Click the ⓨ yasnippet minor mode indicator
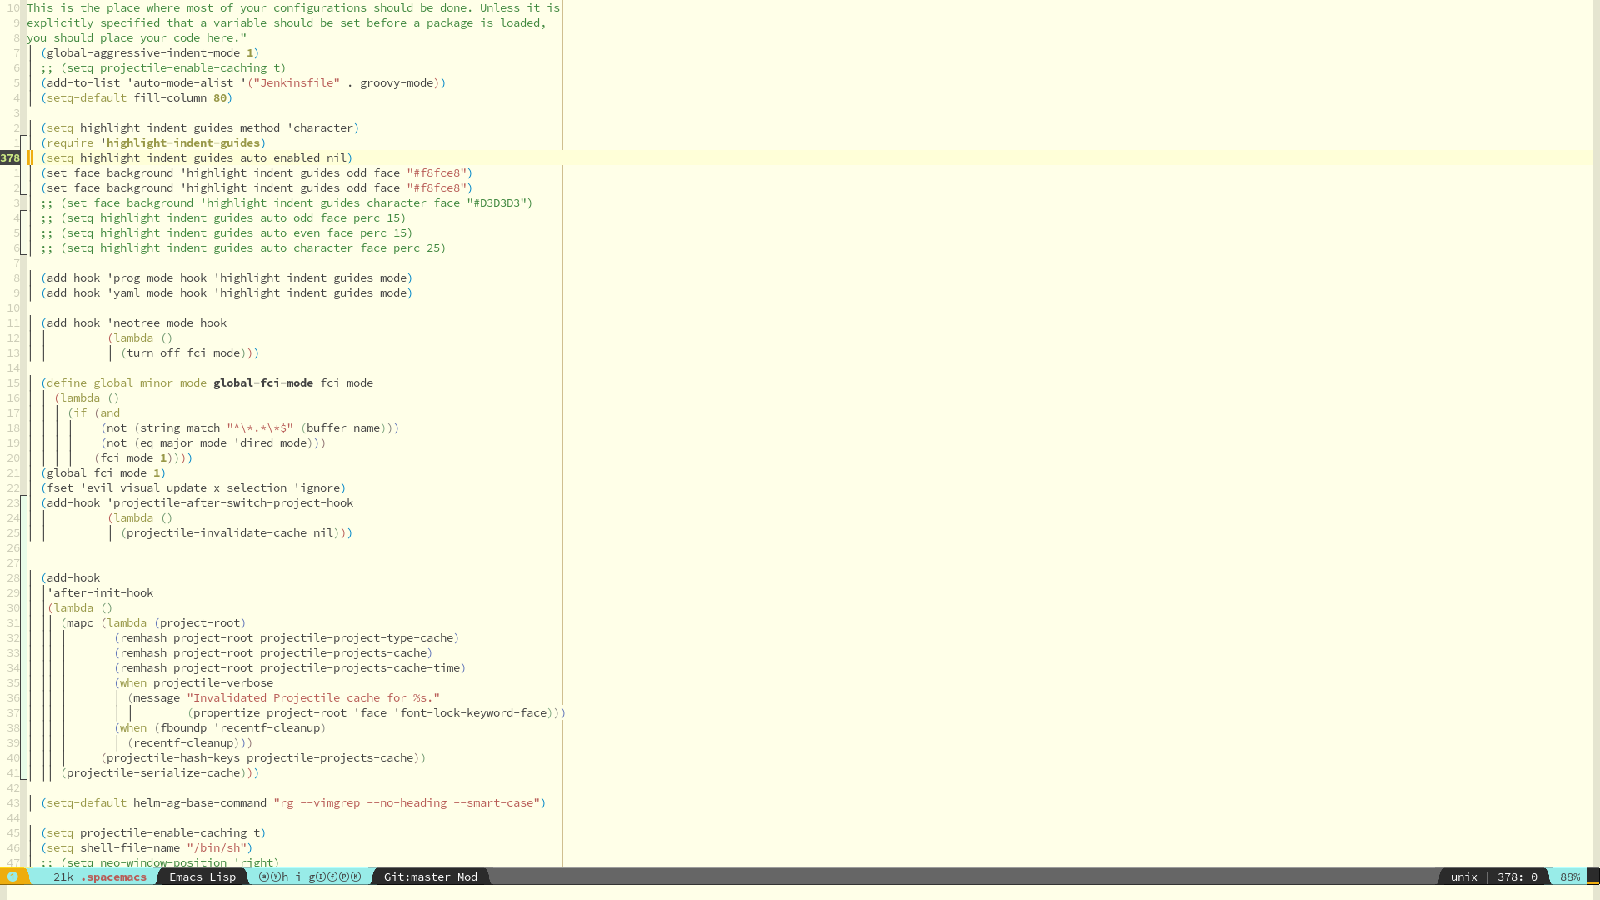 (276, 877)
